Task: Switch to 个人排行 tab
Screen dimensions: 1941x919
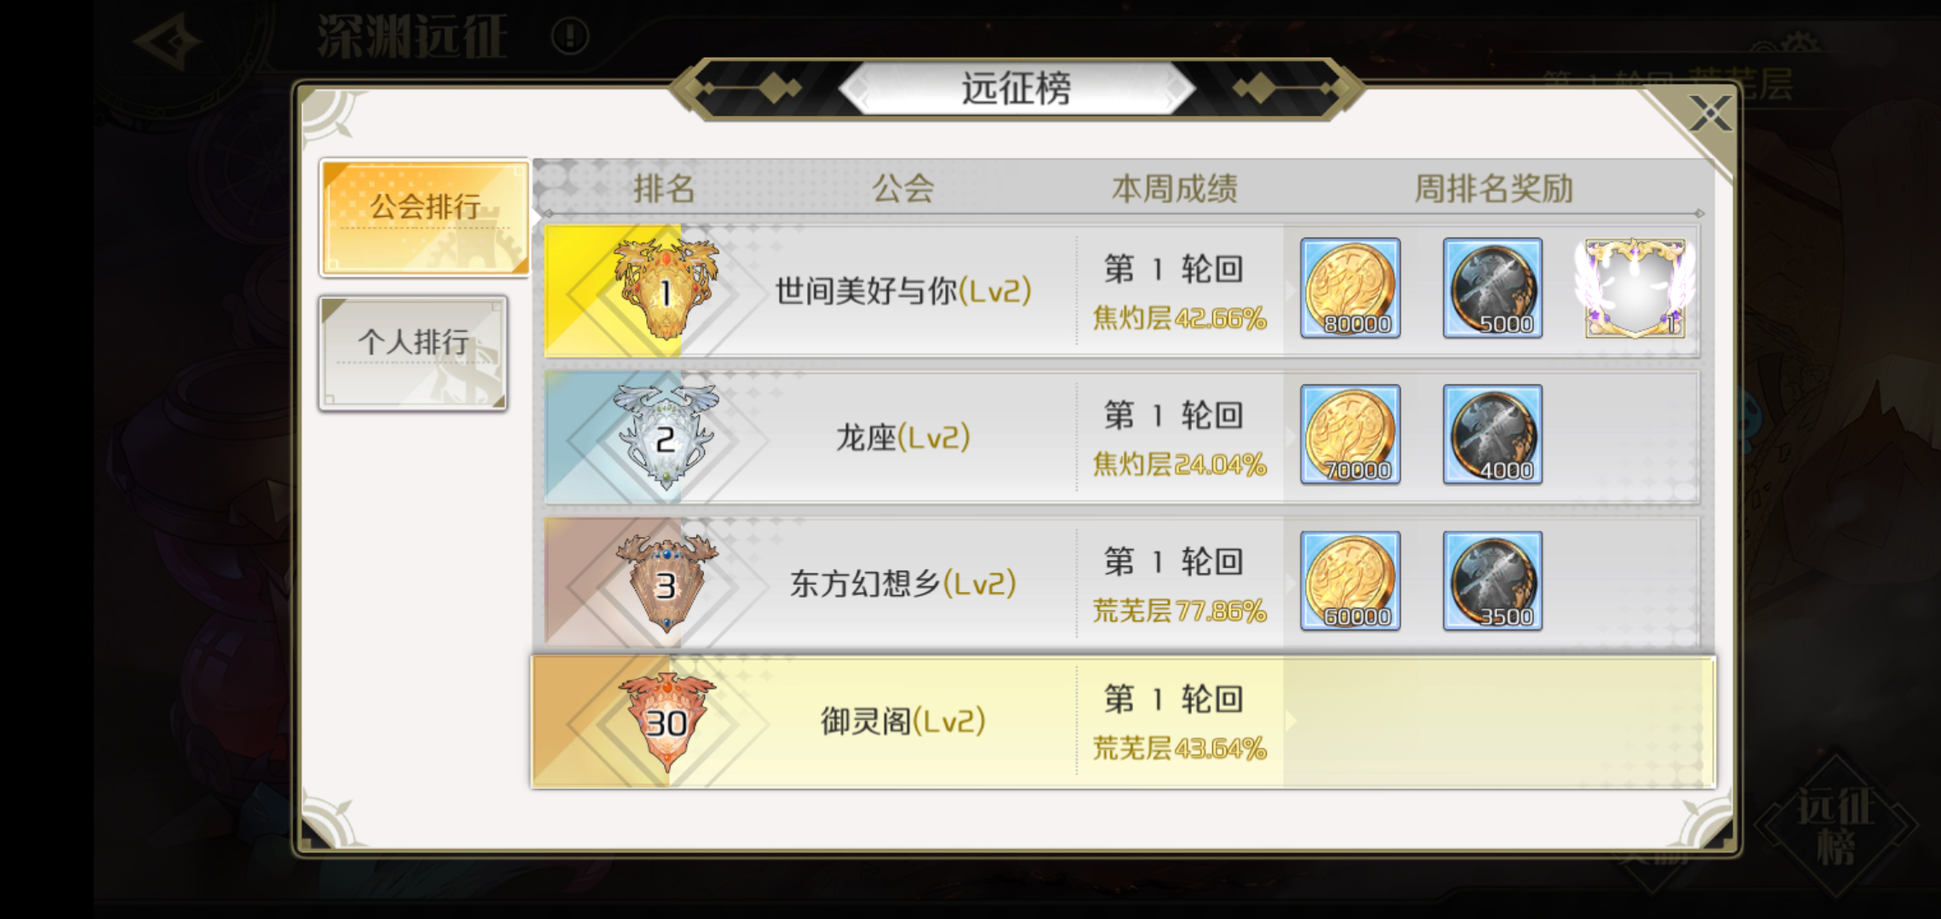Action: coord(414,353)
